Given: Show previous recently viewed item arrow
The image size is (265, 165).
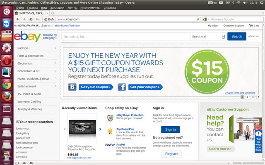Looking at the screenshot, I should tap(65, 129).
